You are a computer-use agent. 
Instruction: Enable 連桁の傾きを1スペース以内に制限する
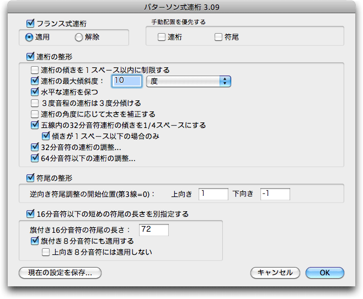click(35, 70)
